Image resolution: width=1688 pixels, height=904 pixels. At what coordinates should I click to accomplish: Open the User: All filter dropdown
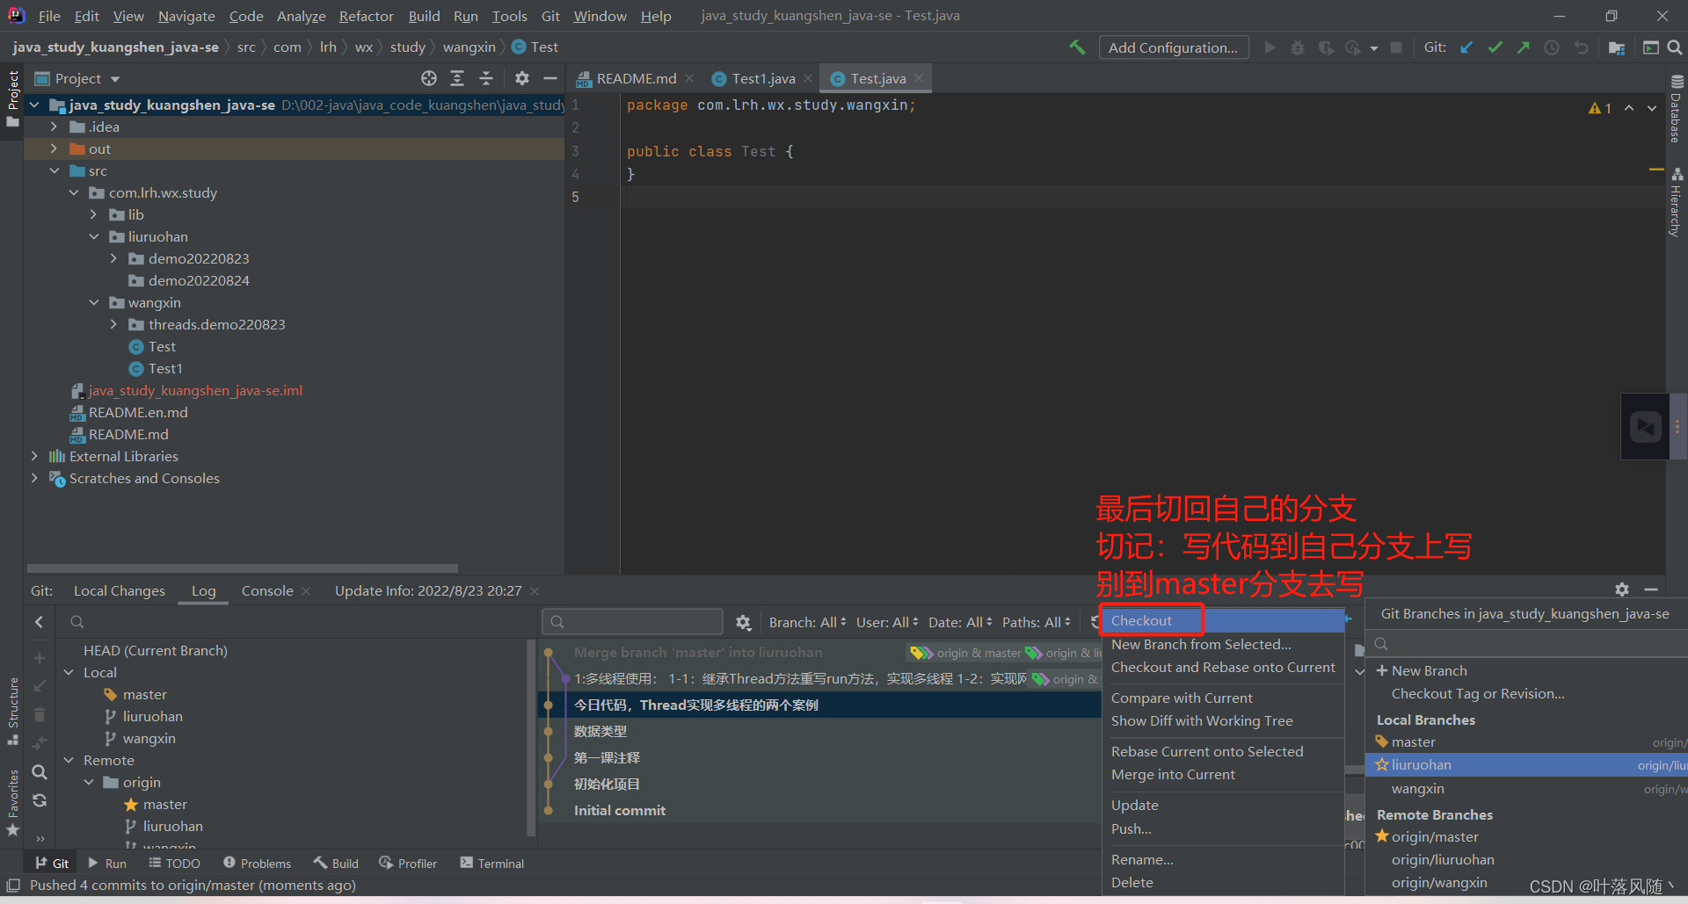pos(887,622)
